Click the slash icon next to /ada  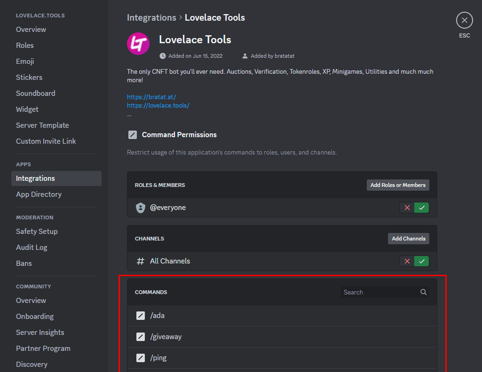pyautogui.click(x=141, y=316)
